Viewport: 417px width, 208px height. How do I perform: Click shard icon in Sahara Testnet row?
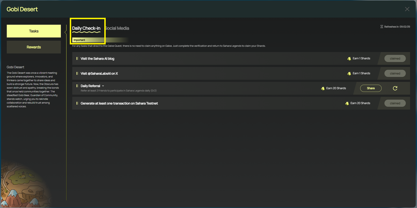[x=347, y=103]
